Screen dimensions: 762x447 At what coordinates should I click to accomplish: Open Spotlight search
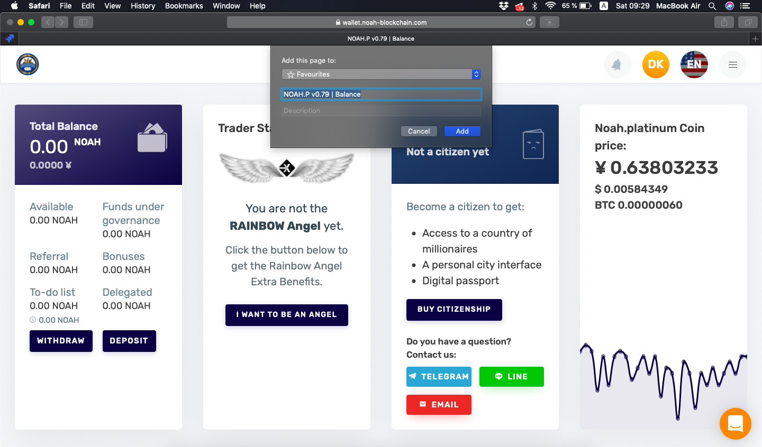pos(712,6)
